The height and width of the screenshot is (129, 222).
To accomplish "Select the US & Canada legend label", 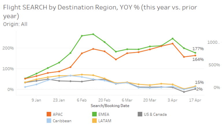I will (155, 114).
